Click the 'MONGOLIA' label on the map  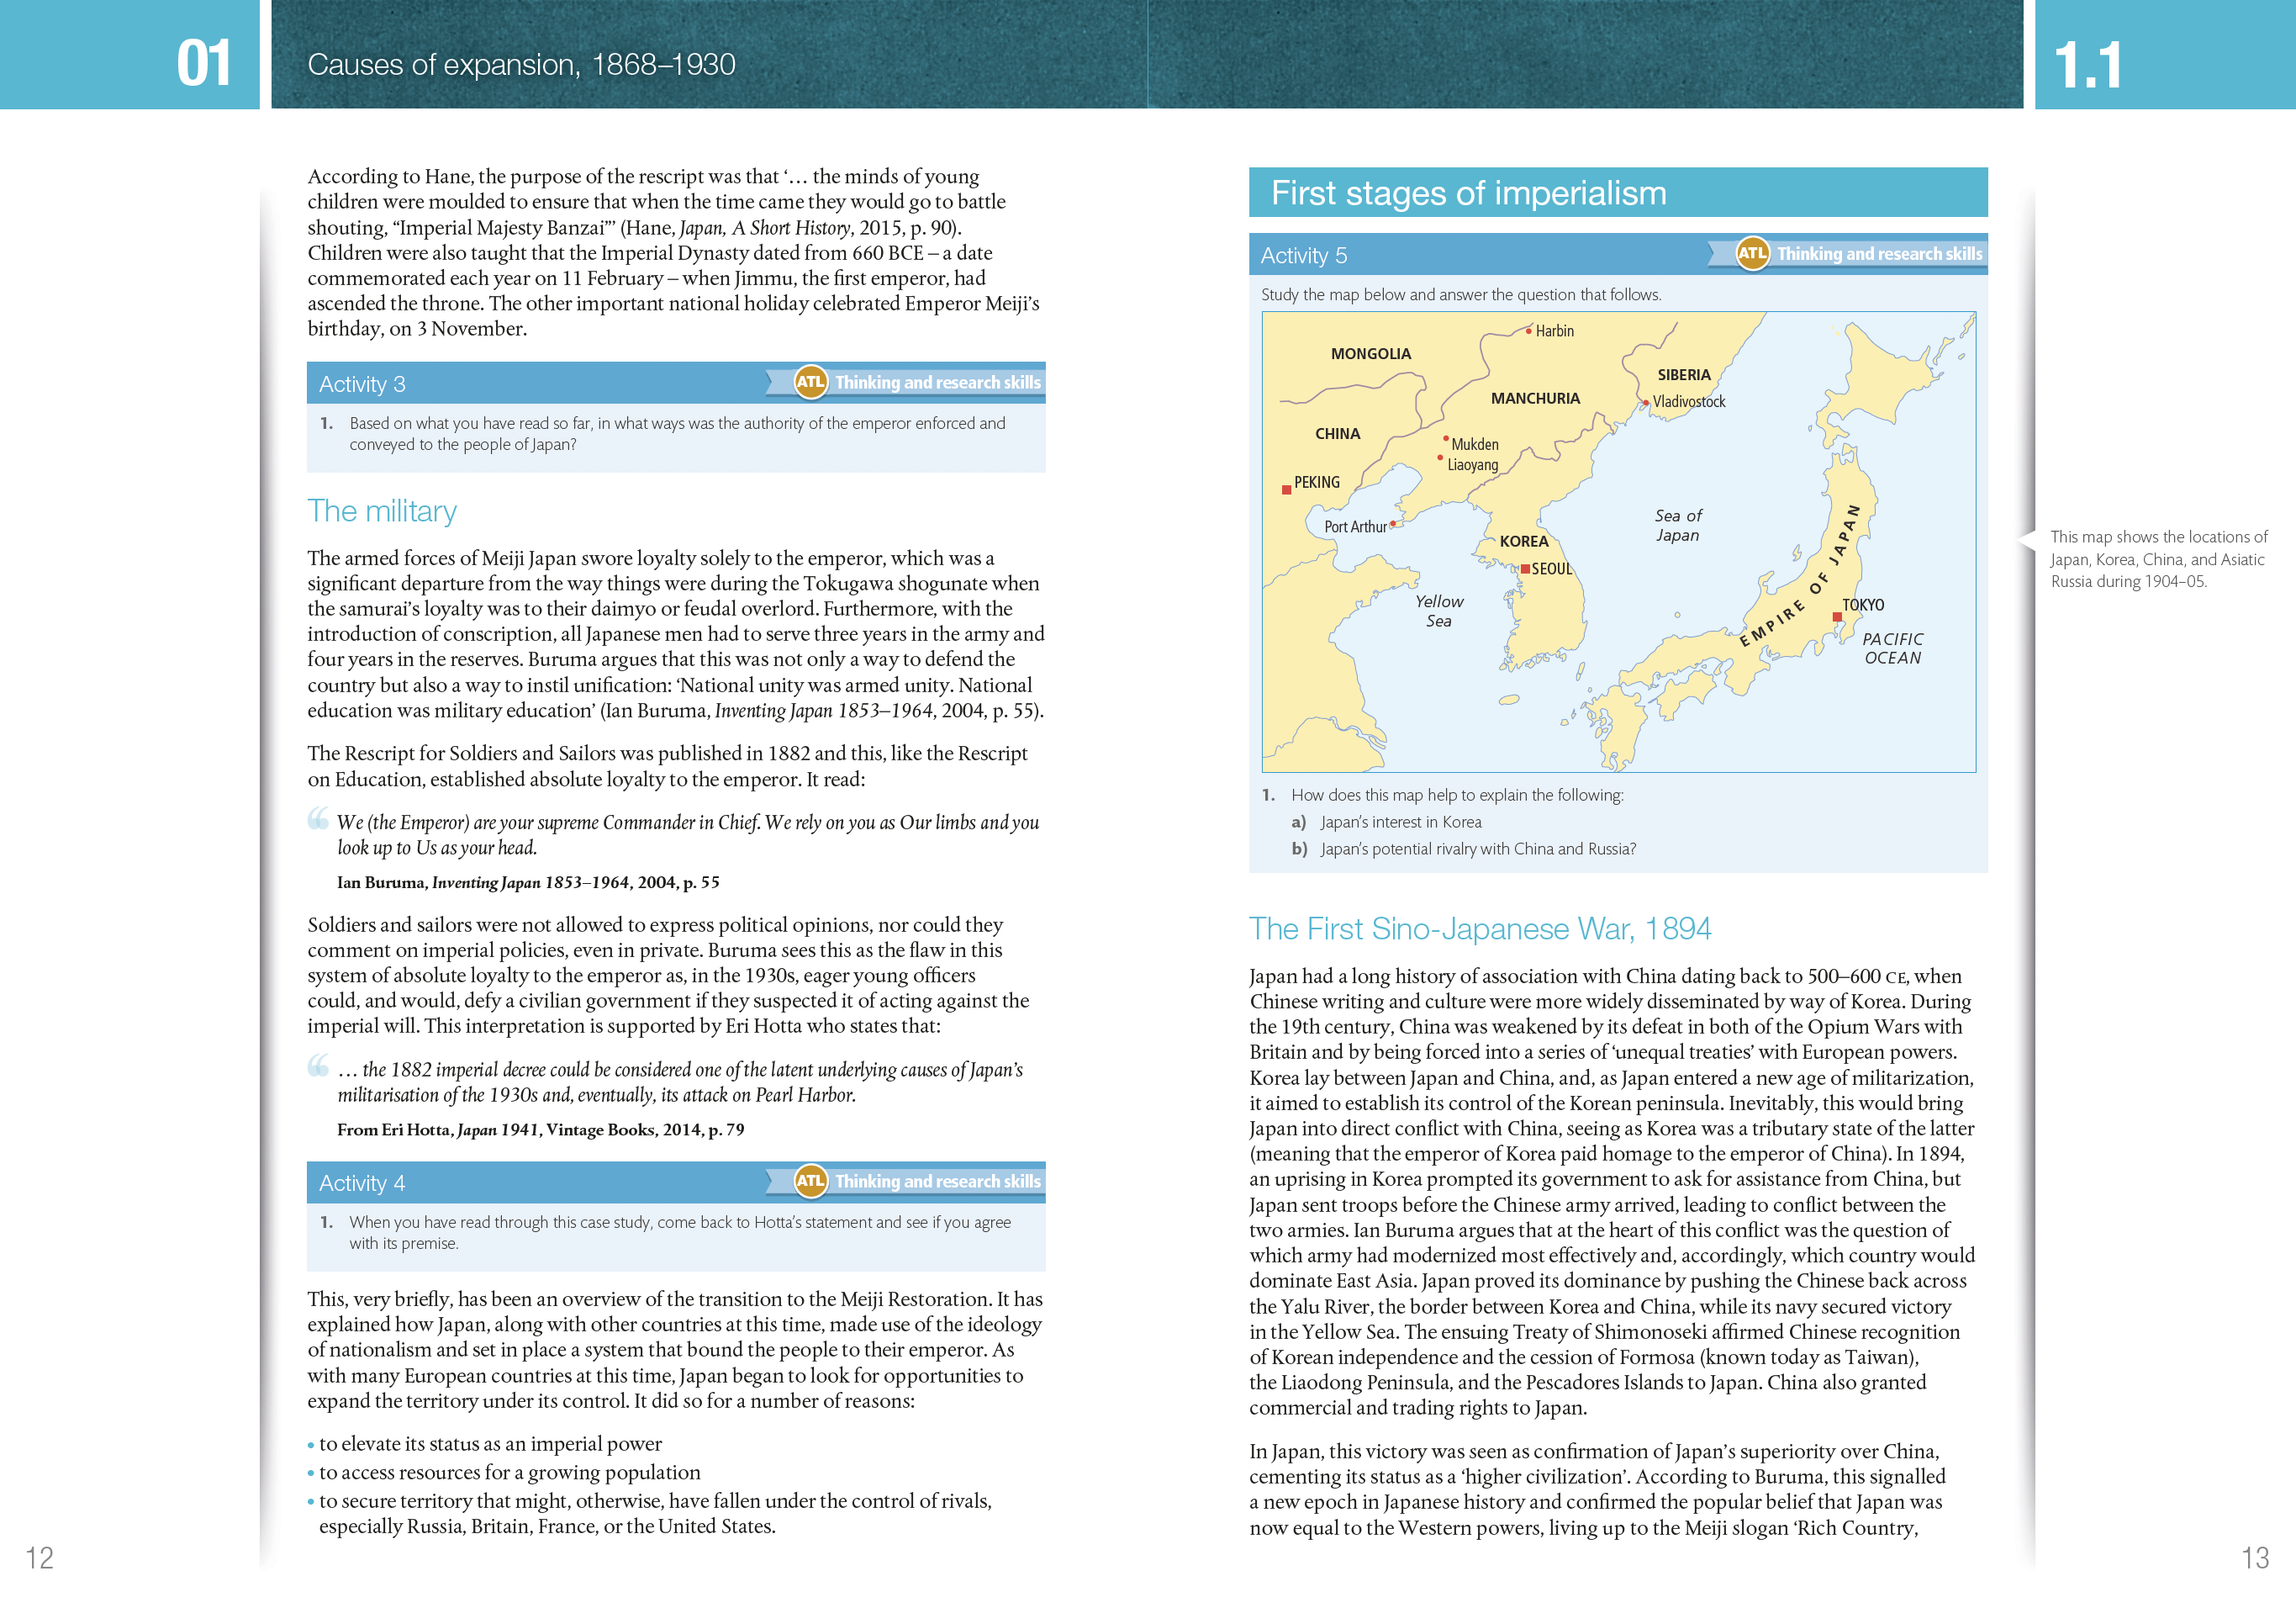click(x=1371, y=354)
